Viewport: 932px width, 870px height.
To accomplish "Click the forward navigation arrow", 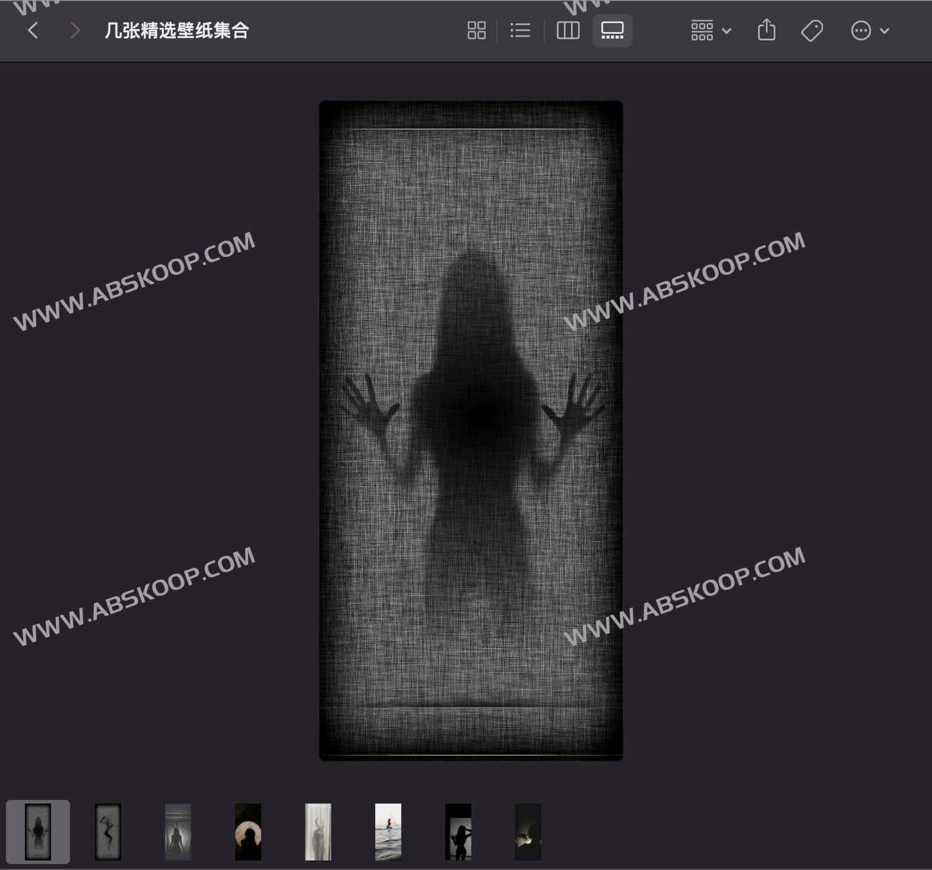I will (x=74, y=30).
